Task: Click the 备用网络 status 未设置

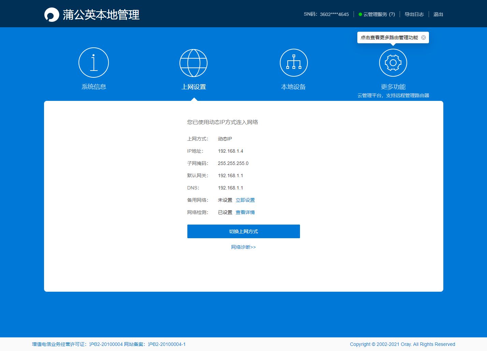Action: point(225,200)
